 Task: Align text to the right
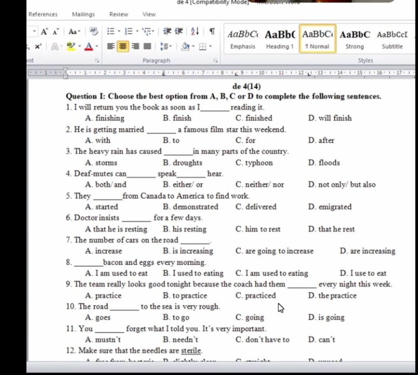pyautogui.click(x=135, y=47)
